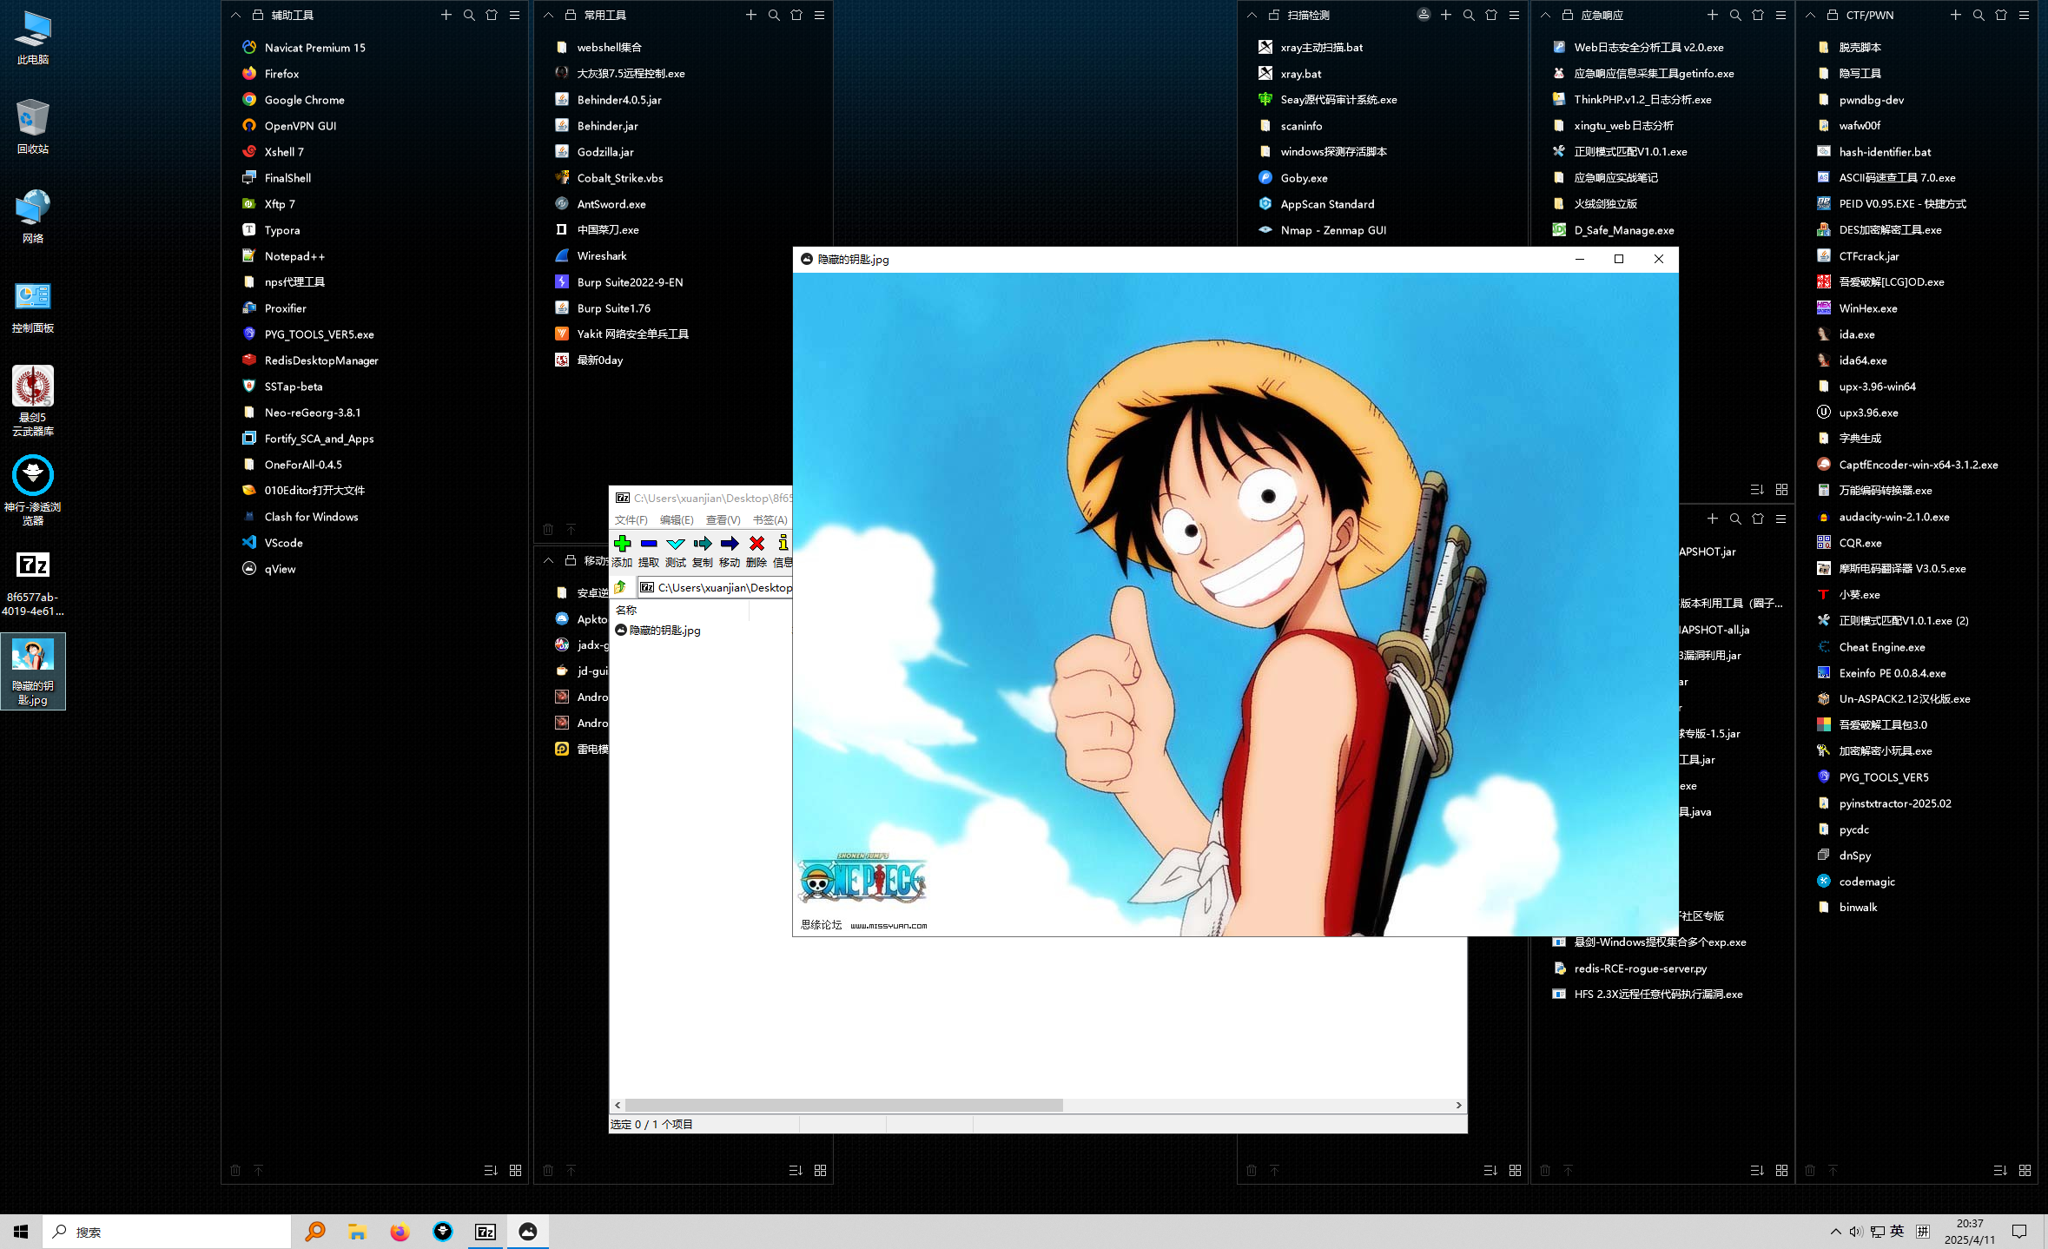
Task: Click the 7-Zip Add (添加) toolbar icon
Action: (622, 544)
